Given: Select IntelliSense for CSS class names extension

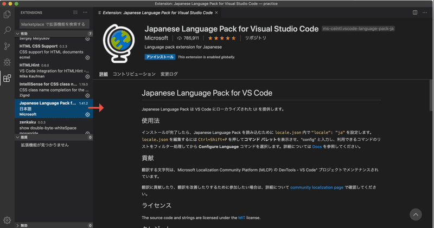Looking at the screenshot, I should click(x=54, y=90).
